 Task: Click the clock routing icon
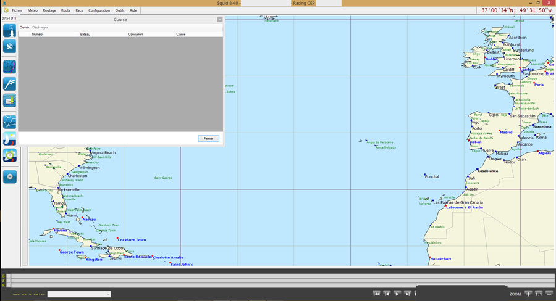click(9, 155)
